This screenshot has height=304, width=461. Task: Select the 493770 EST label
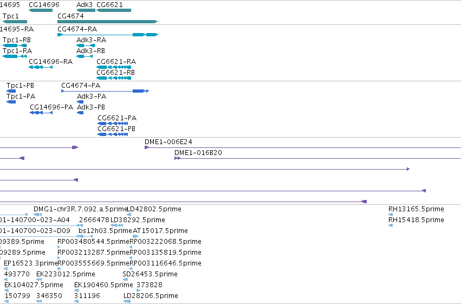click(x=17, y=274)
